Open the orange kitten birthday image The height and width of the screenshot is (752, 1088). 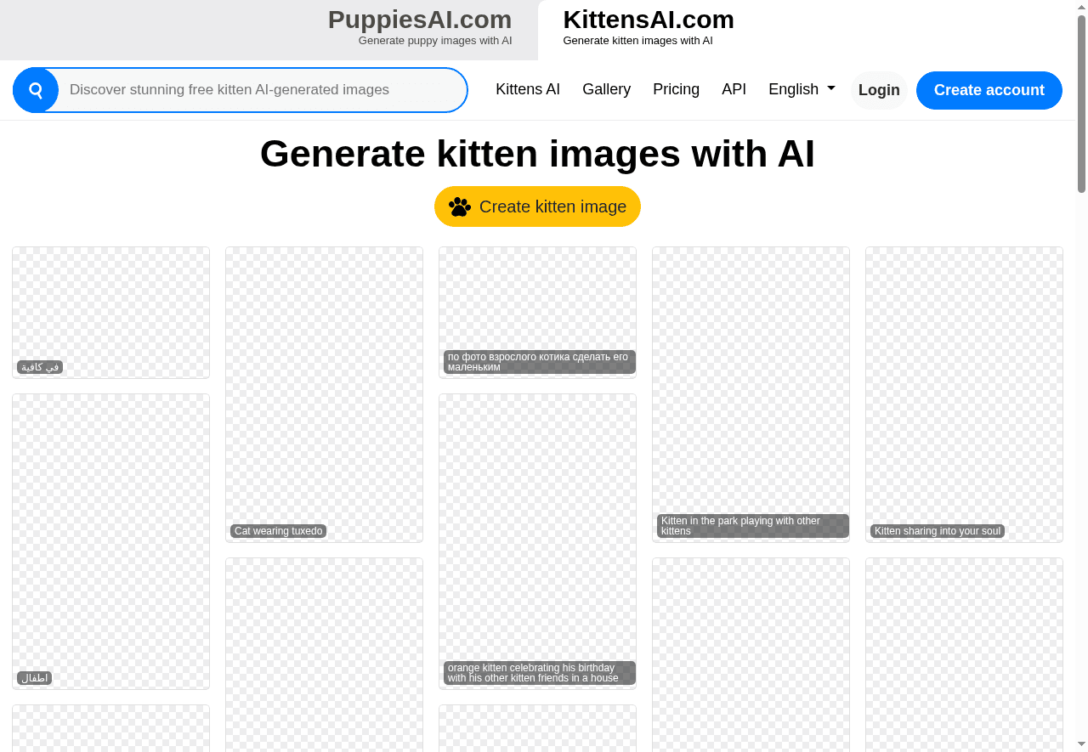(x=537, y=540)
